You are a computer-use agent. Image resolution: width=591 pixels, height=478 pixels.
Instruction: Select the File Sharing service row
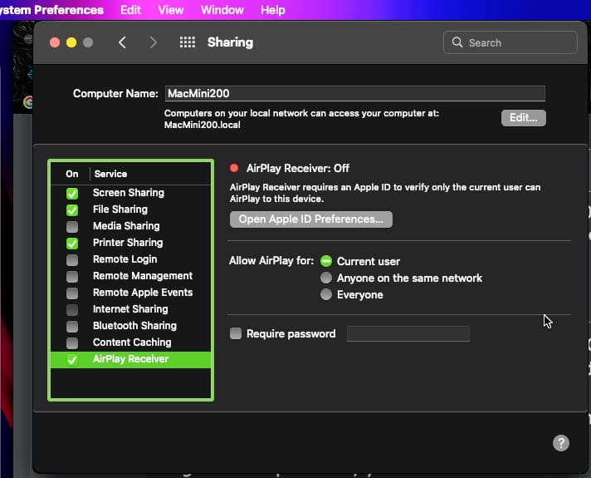click(x=131, y=209)
